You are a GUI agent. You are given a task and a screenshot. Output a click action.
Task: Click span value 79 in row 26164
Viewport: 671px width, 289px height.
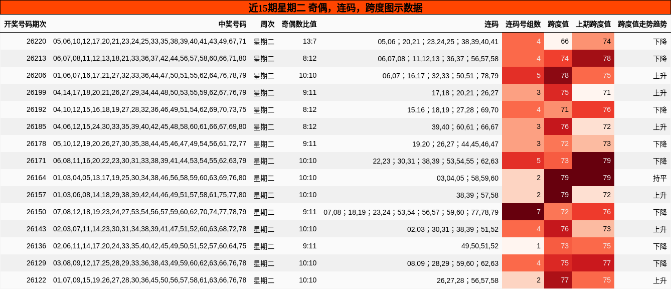[558, 178]
